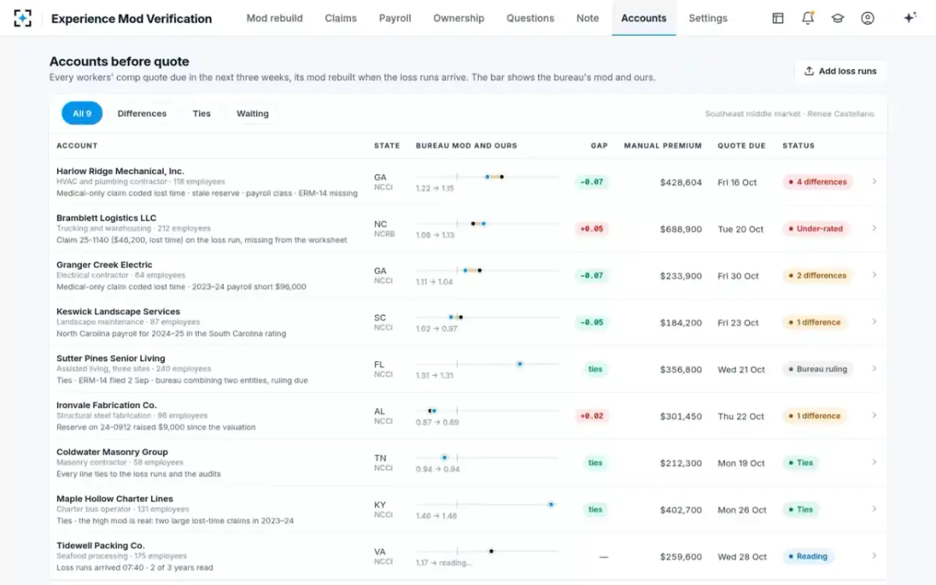
Task: Open the Questions tab
Action: pyautogui.click(x=530, y=18)
